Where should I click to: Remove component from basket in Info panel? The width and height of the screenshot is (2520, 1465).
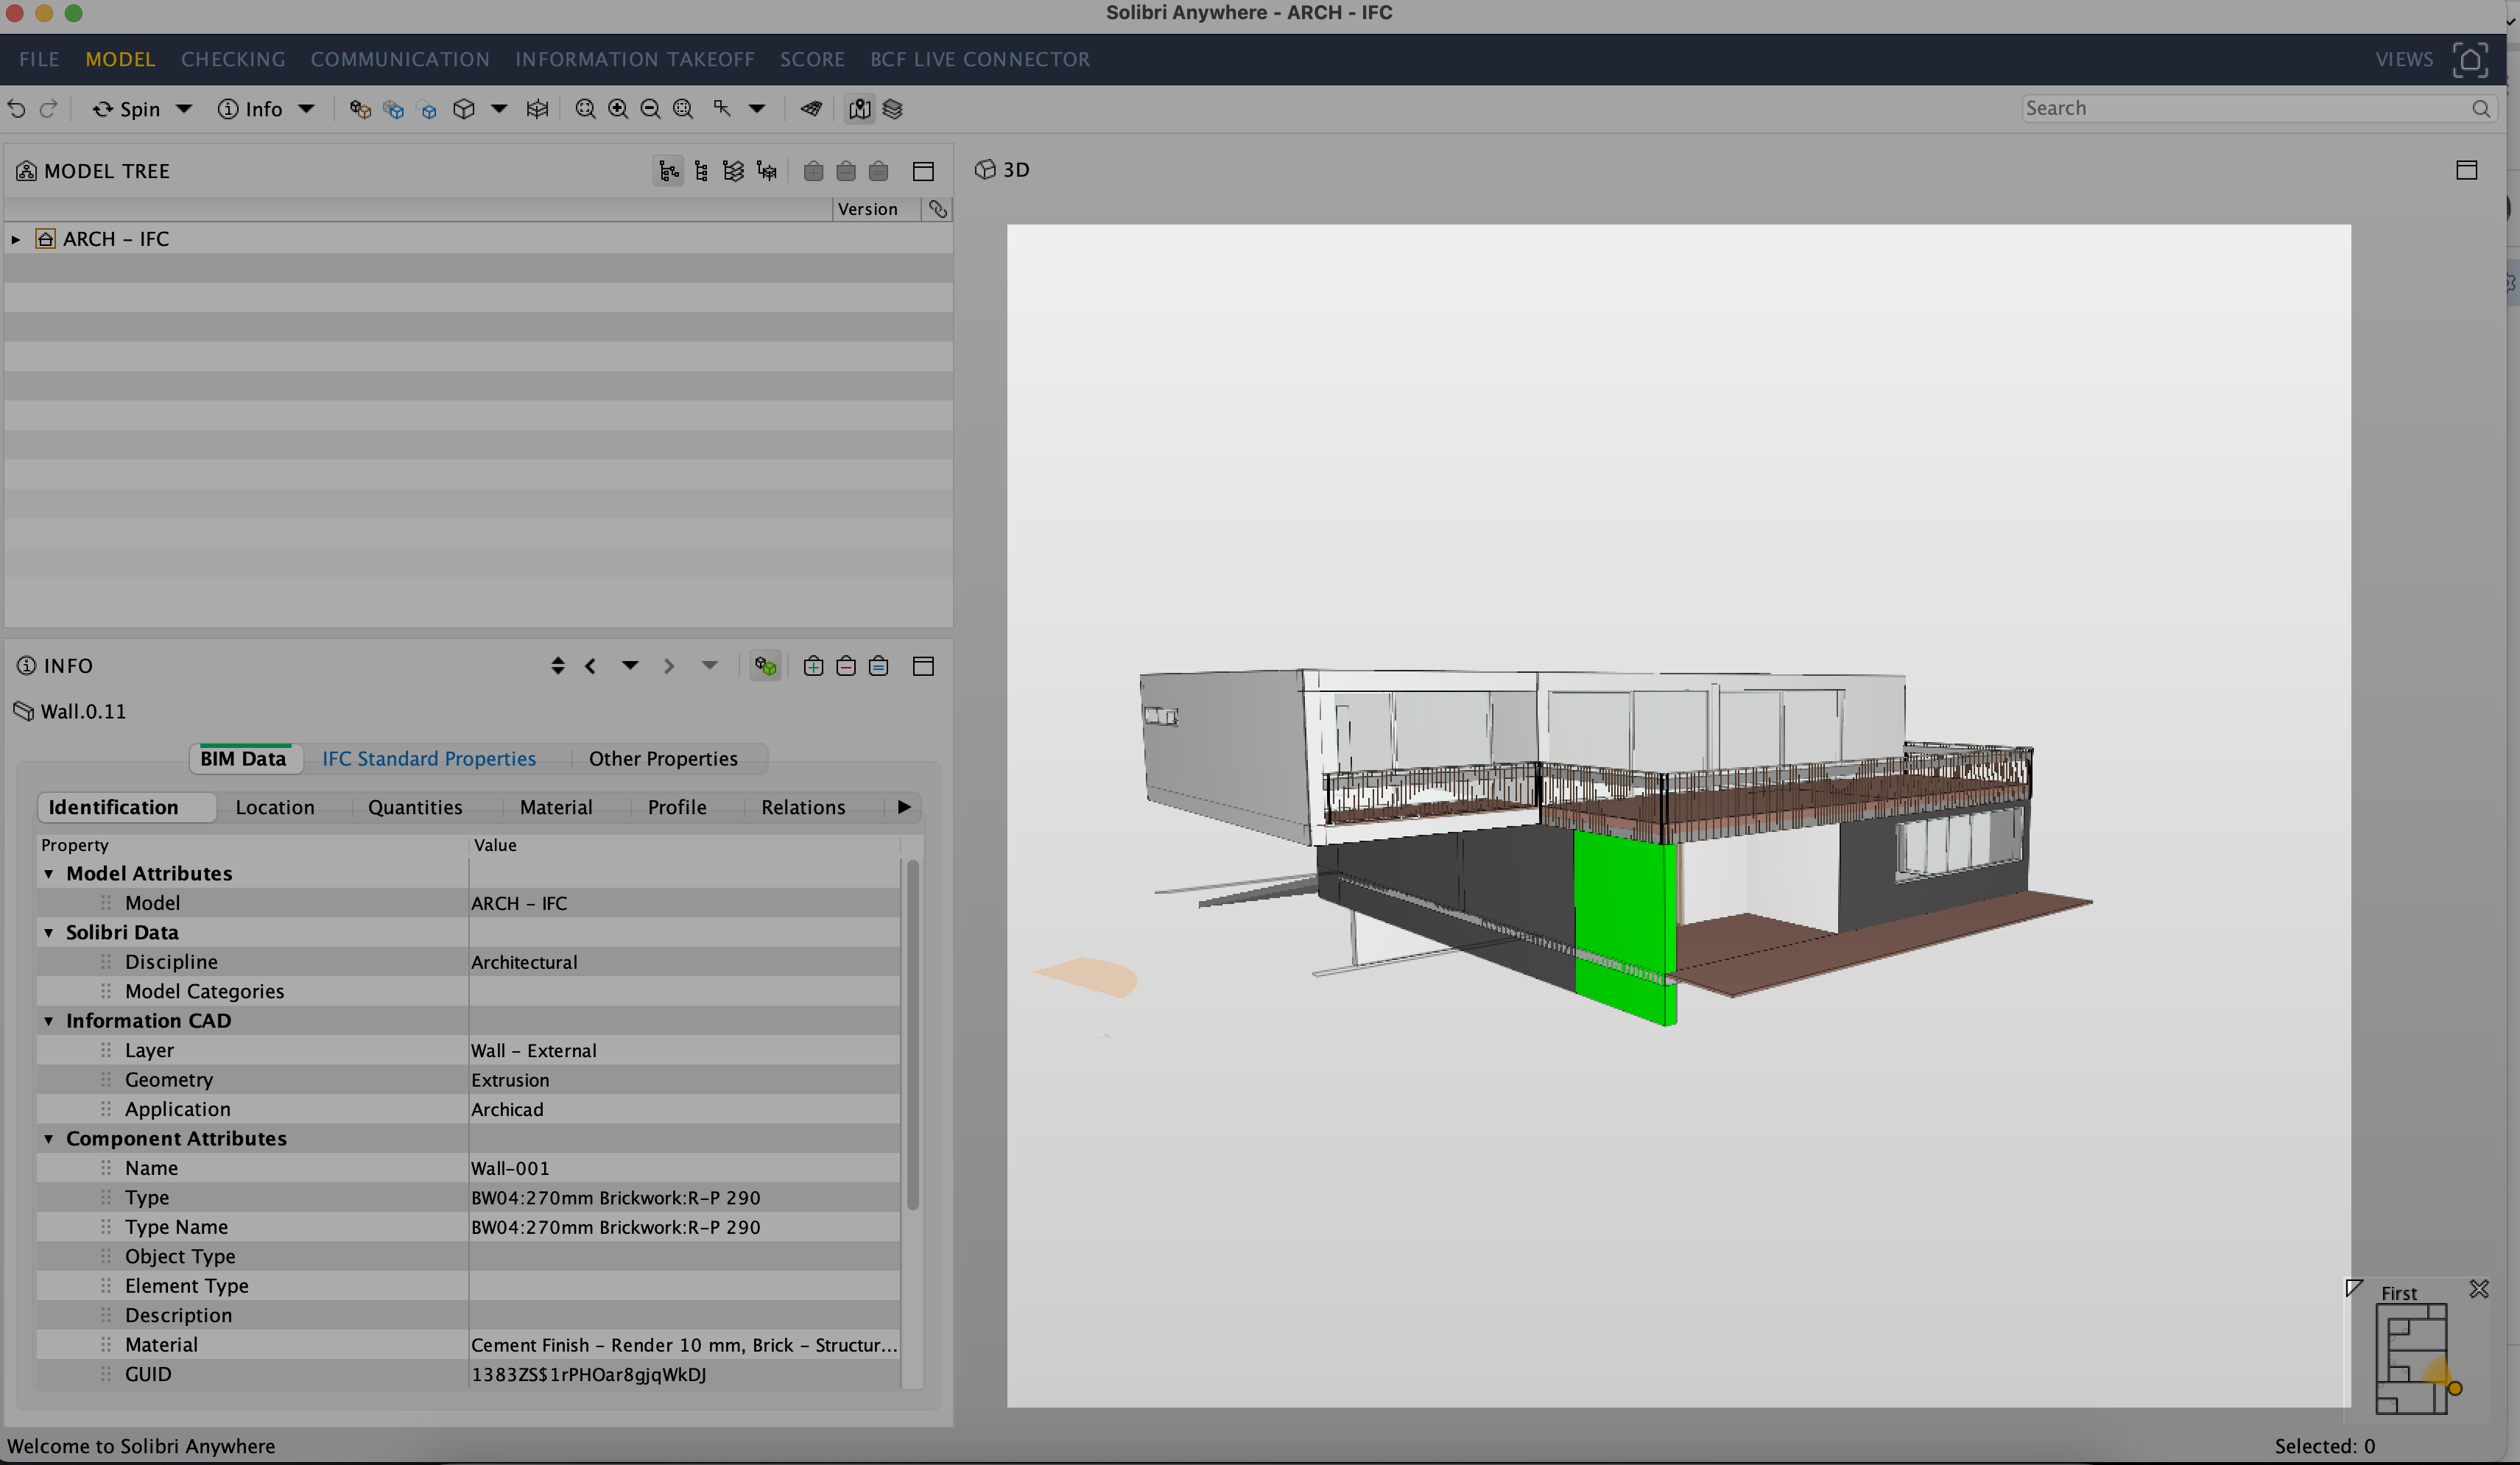pyautogui.click(x=845, y=665)
